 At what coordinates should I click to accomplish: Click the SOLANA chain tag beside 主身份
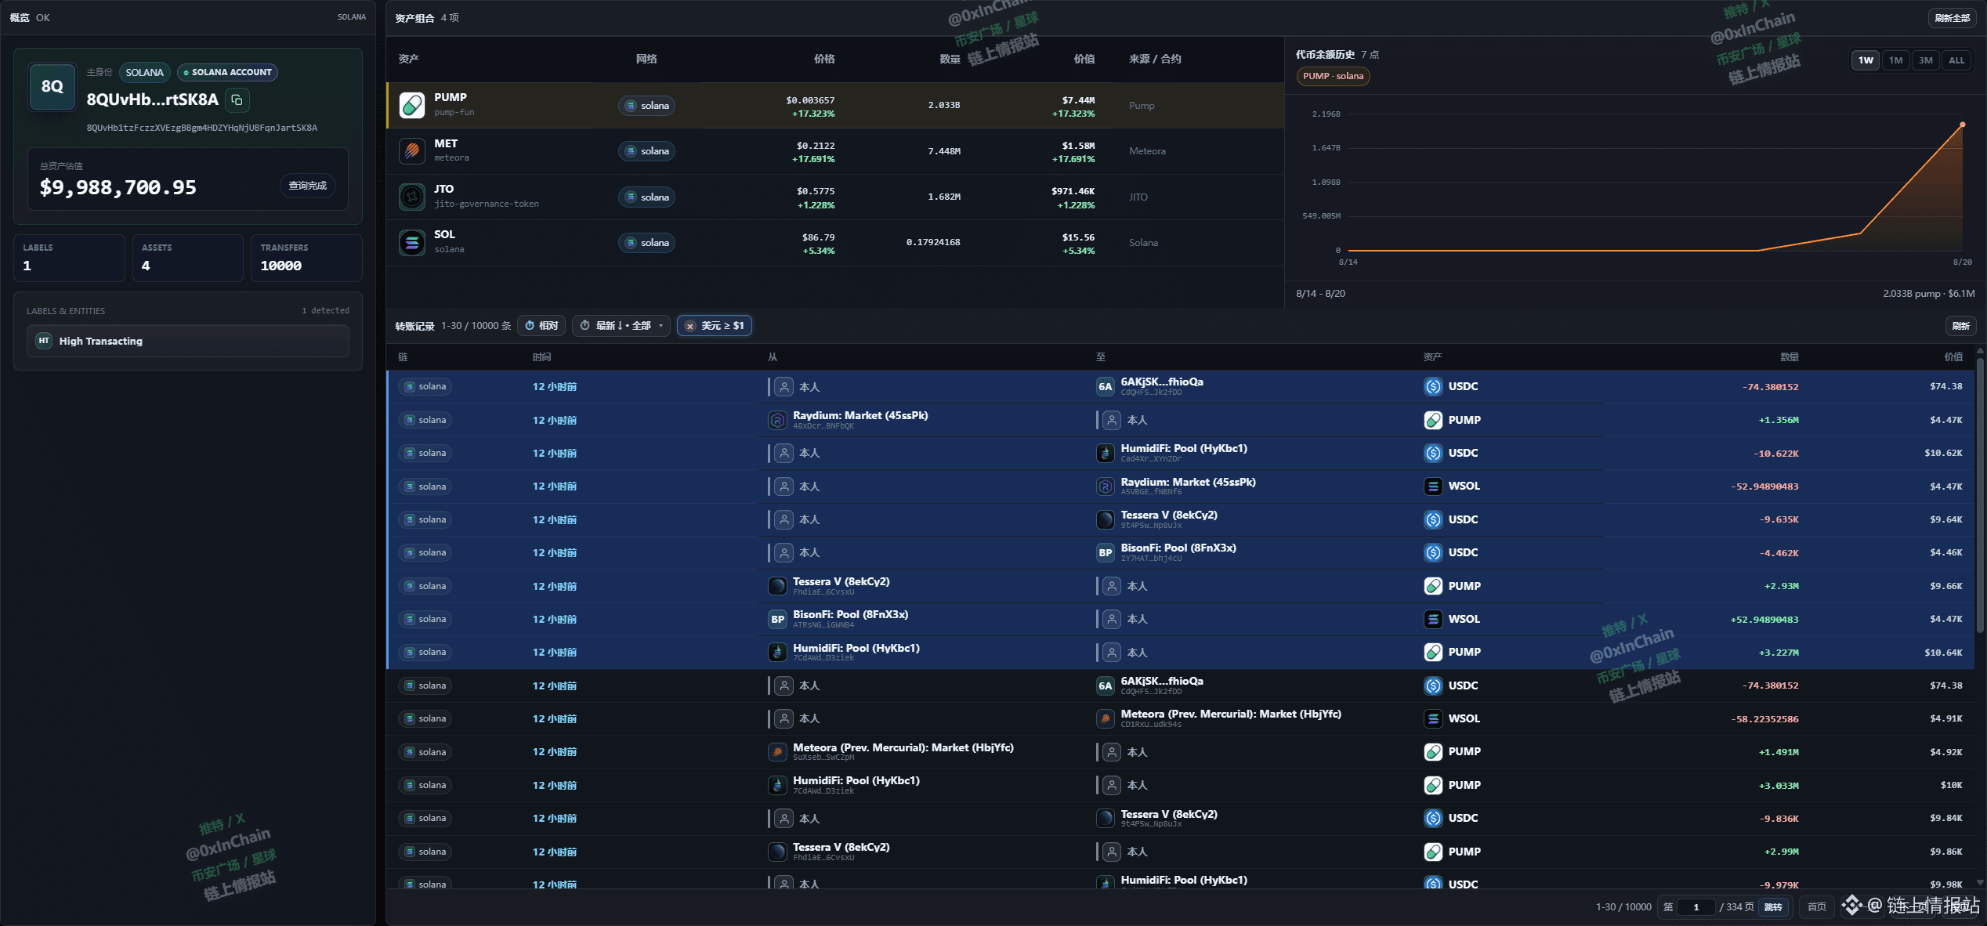(x=145, y=72)
